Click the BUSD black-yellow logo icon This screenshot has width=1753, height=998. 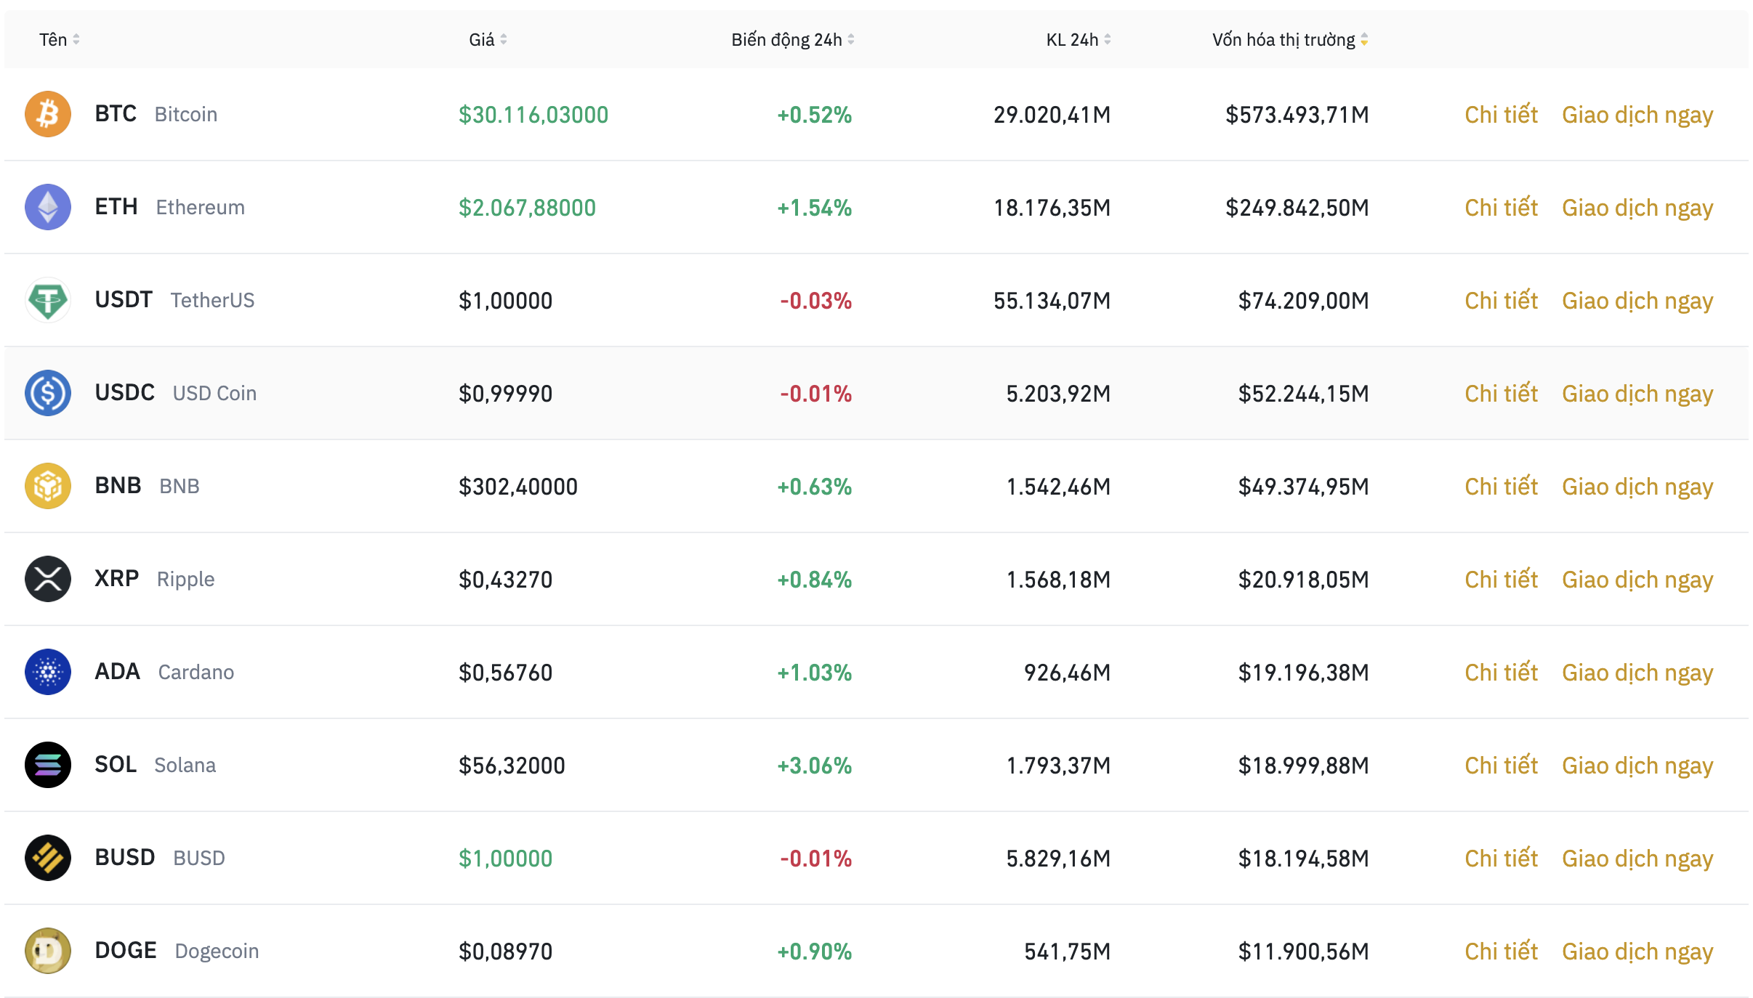coord(48,858)
